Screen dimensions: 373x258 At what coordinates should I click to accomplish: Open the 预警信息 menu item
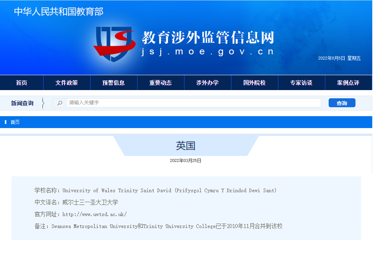pyautogui.click(x=114, y=83)
